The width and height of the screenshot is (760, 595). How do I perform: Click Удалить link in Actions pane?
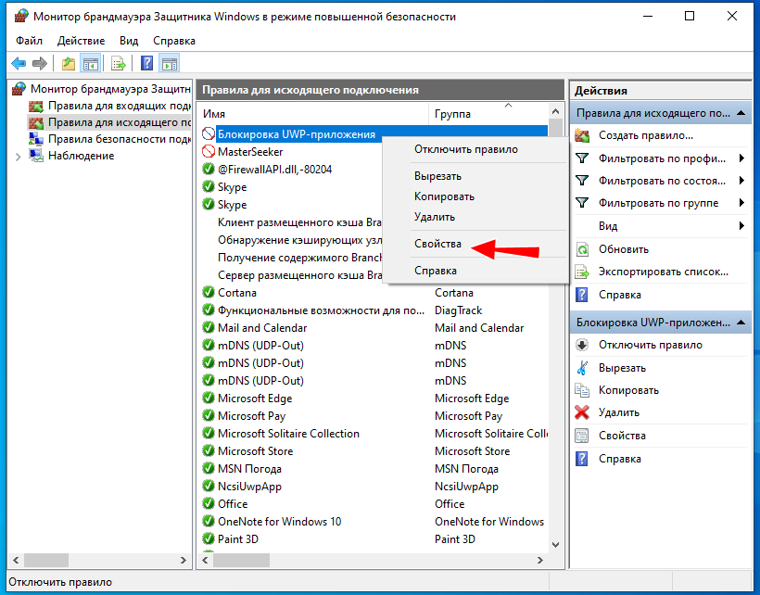619,412
